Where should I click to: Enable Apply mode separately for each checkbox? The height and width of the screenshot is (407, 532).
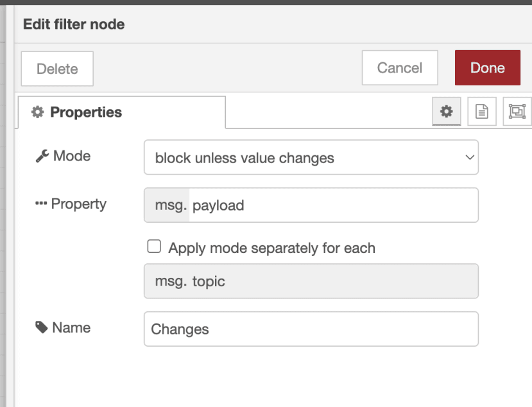coord(154,247)
